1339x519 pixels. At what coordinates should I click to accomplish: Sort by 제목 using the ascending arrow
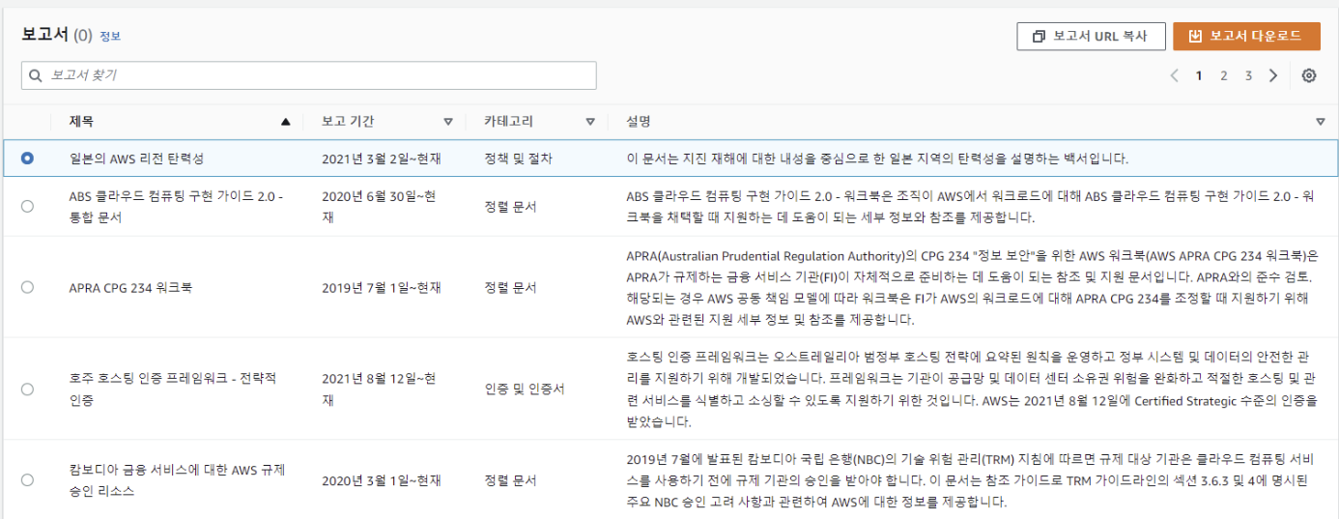point(285,122)
